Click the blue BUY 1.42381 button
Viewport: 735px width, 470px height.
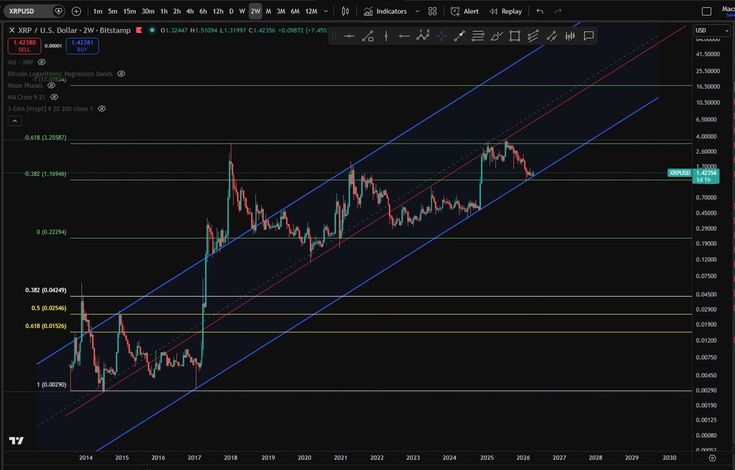pyautogui.click(x=82, y=45)
